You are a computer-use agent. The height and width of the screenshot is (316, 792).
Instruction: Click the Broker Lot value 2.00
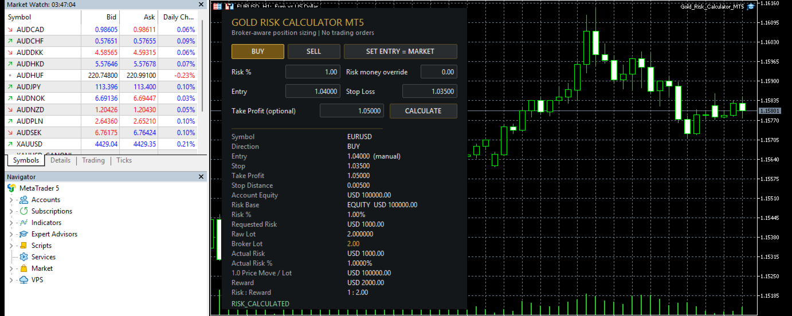click(354, 244)
